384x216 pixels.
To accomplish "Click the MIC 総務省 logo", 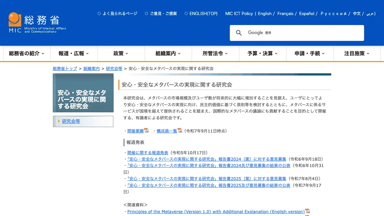I will [37, 22].
